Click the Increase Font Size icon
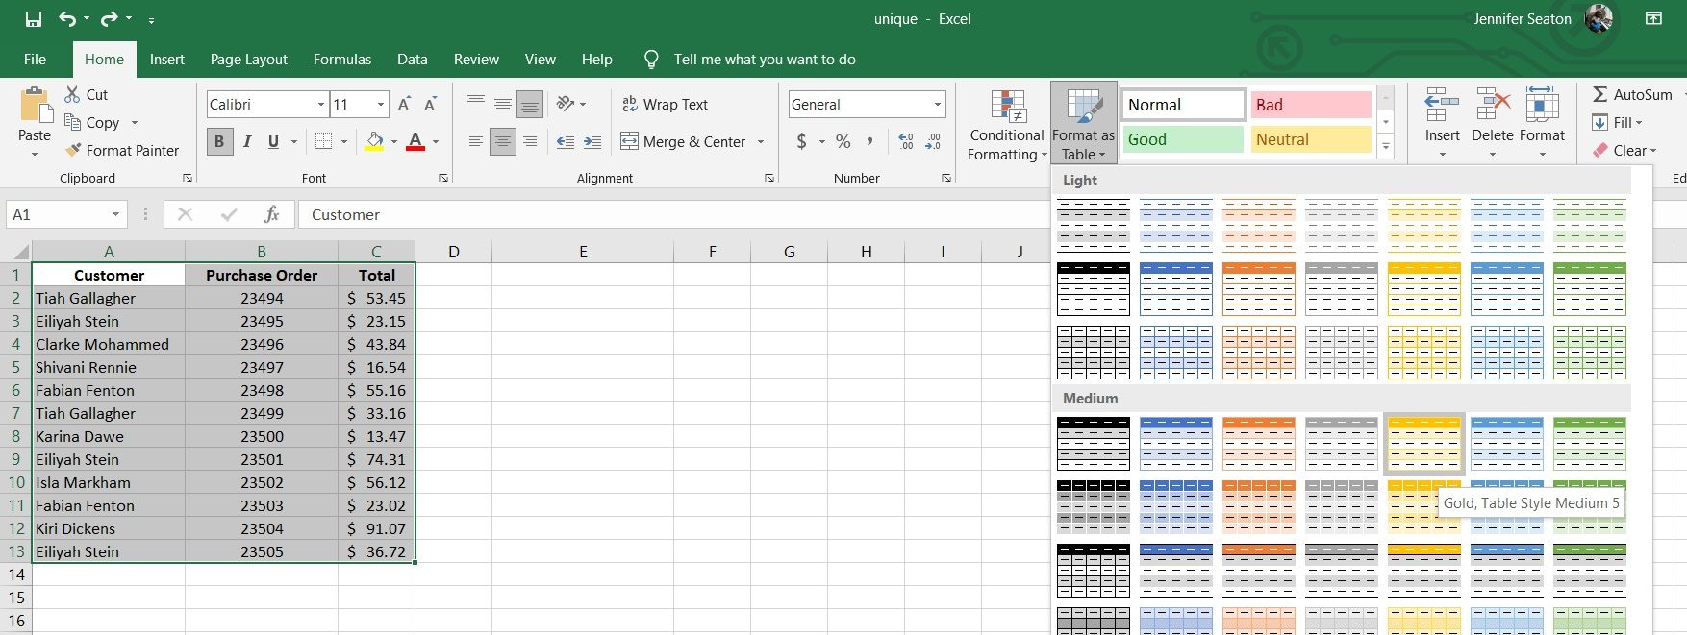 tap(404, 104)
